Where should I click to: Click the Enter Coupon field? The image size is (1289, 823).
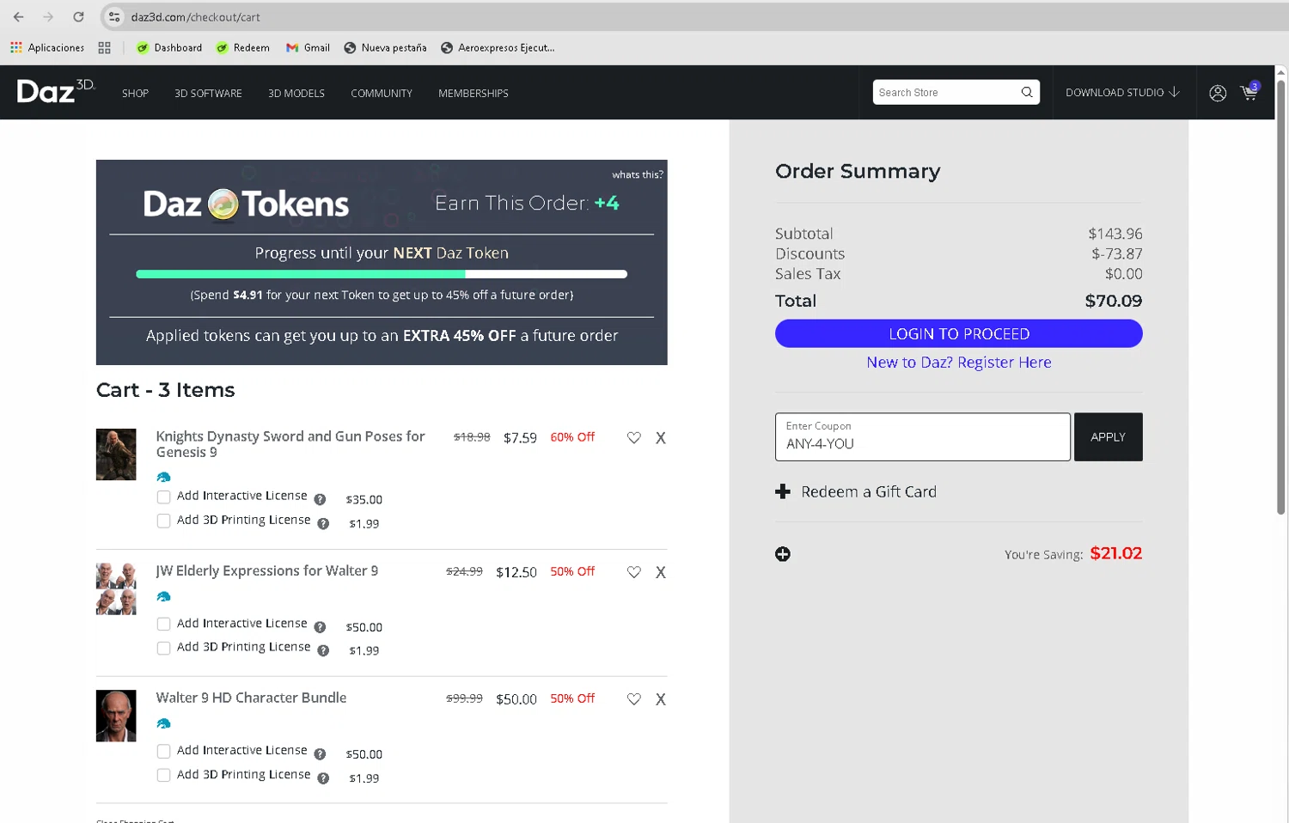coord(923,436)
